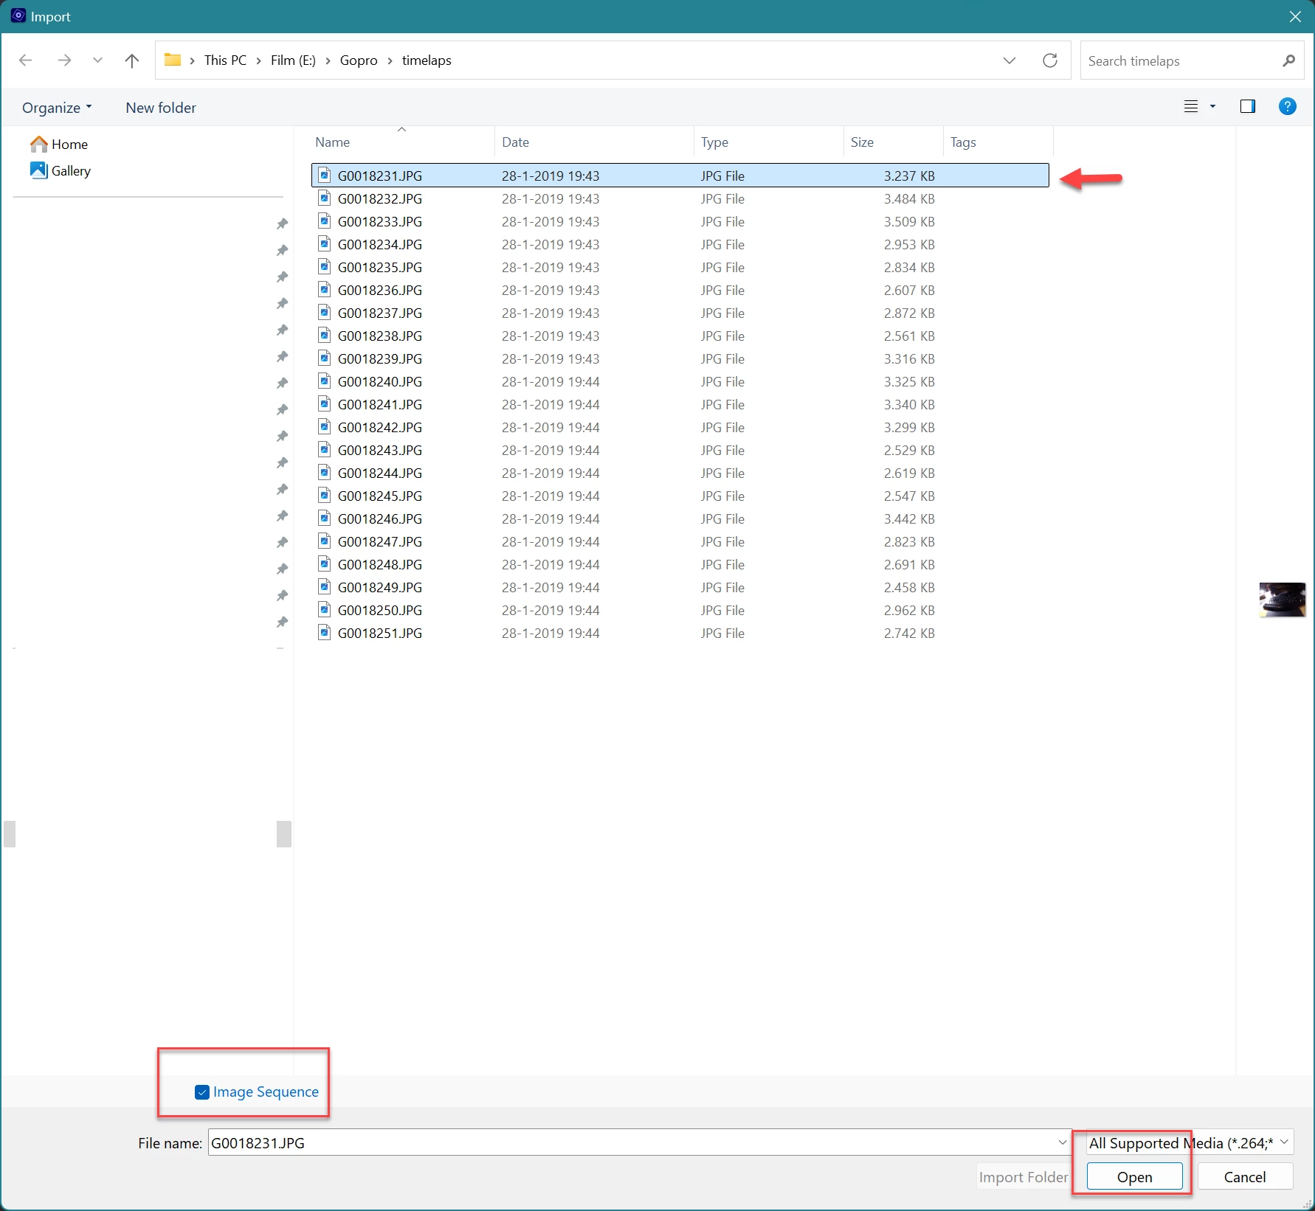Click the JPG icon of G0018249.JPG
The width and height of the screenshot is (1315, 1211).
324,586
